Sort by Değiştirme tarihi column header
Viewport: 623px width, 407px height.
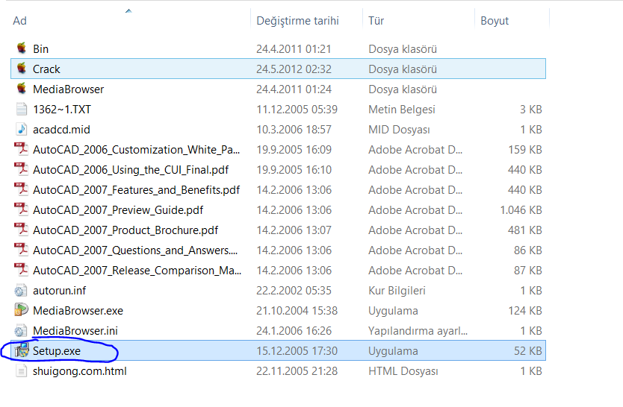coord(297,21)
